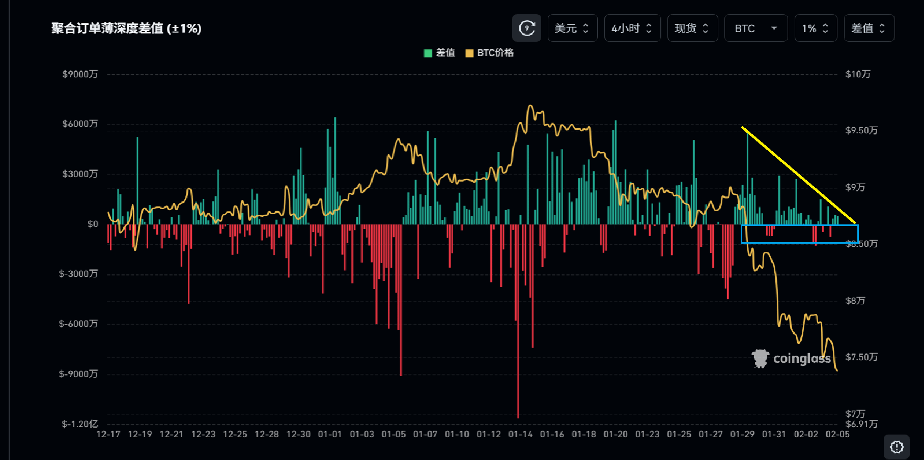The width and height of the screenshot is (924, 460).
Task: Select the 01-10 date label
Action: (x=457, y=434)
